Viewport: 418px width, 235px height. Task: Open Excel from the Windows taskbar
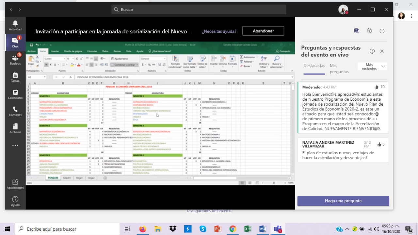(x=248, y=229)
